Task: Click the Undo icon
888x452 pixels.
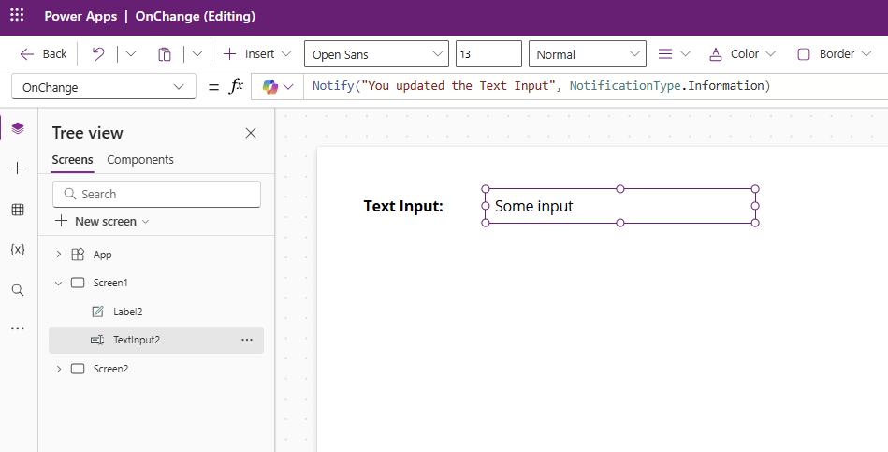Action: (x=98, y=54)
